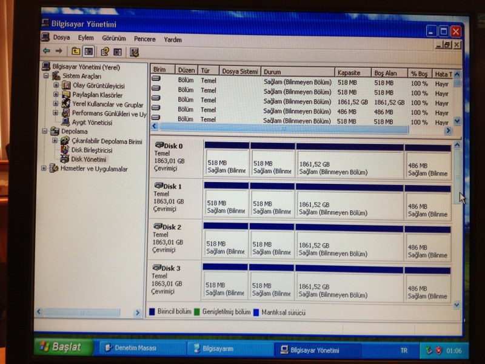
Task: Click the Birincil bölüm legend swatch
Action: pos(152,311)
